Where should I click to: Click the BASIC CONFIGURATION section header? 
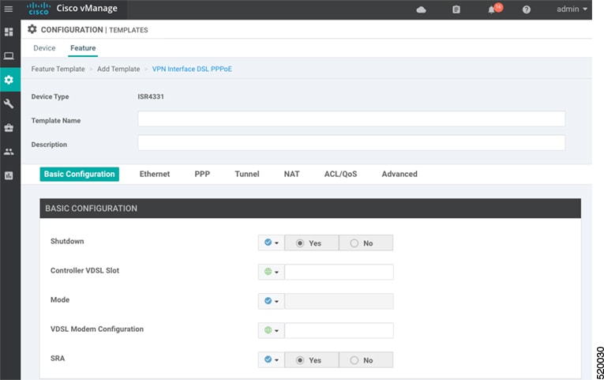[310, 209]
